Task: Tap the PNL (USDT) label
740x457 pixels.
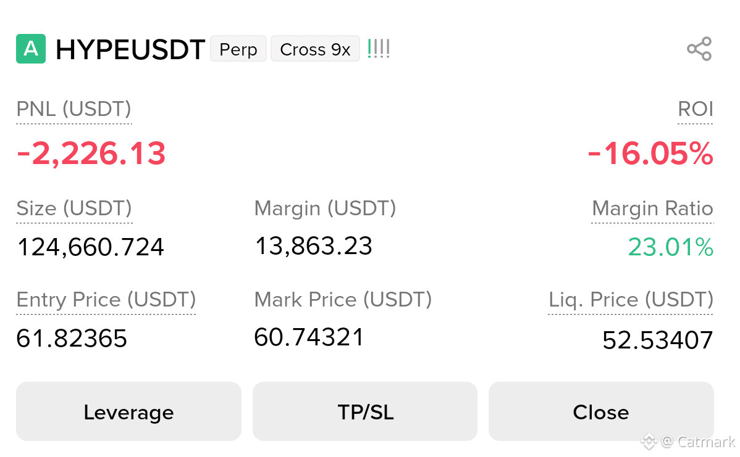Action: point(74,109)
